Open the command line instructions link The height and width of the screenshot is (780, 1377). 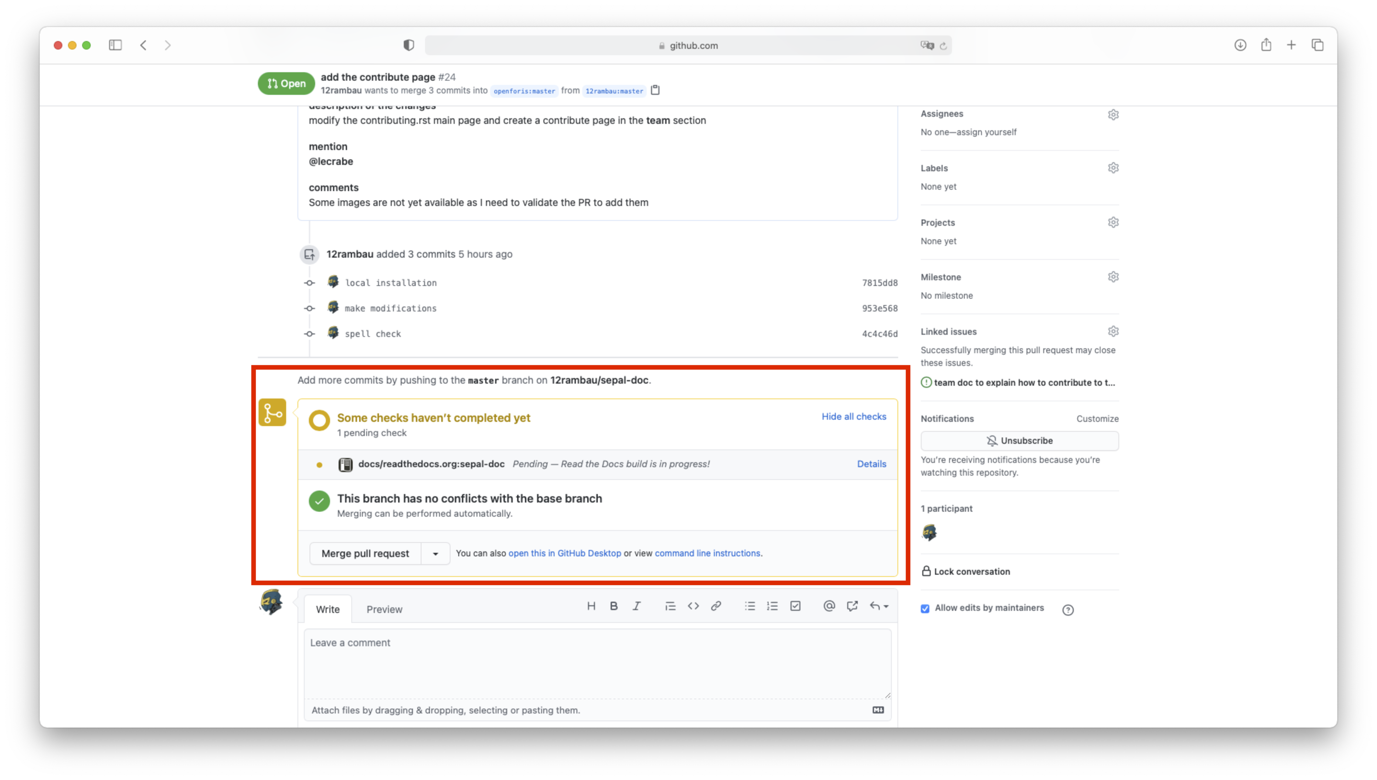tap(708, 553)
